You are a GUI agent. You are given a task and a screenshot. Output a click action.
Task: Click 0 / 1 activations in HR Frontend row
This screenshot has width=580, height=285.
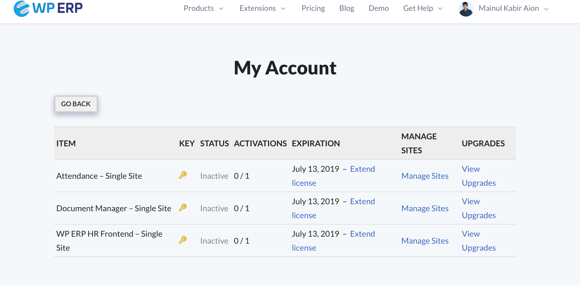click(x=242, y=241)
